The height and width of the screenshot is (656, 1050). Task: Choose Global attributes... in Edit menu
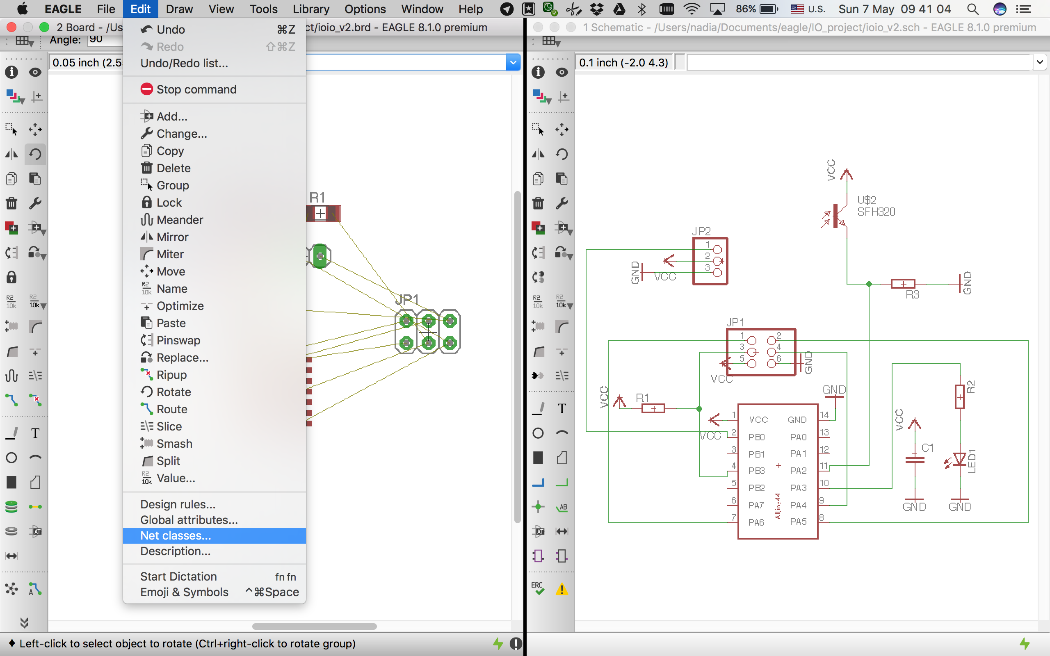(215, 520)
